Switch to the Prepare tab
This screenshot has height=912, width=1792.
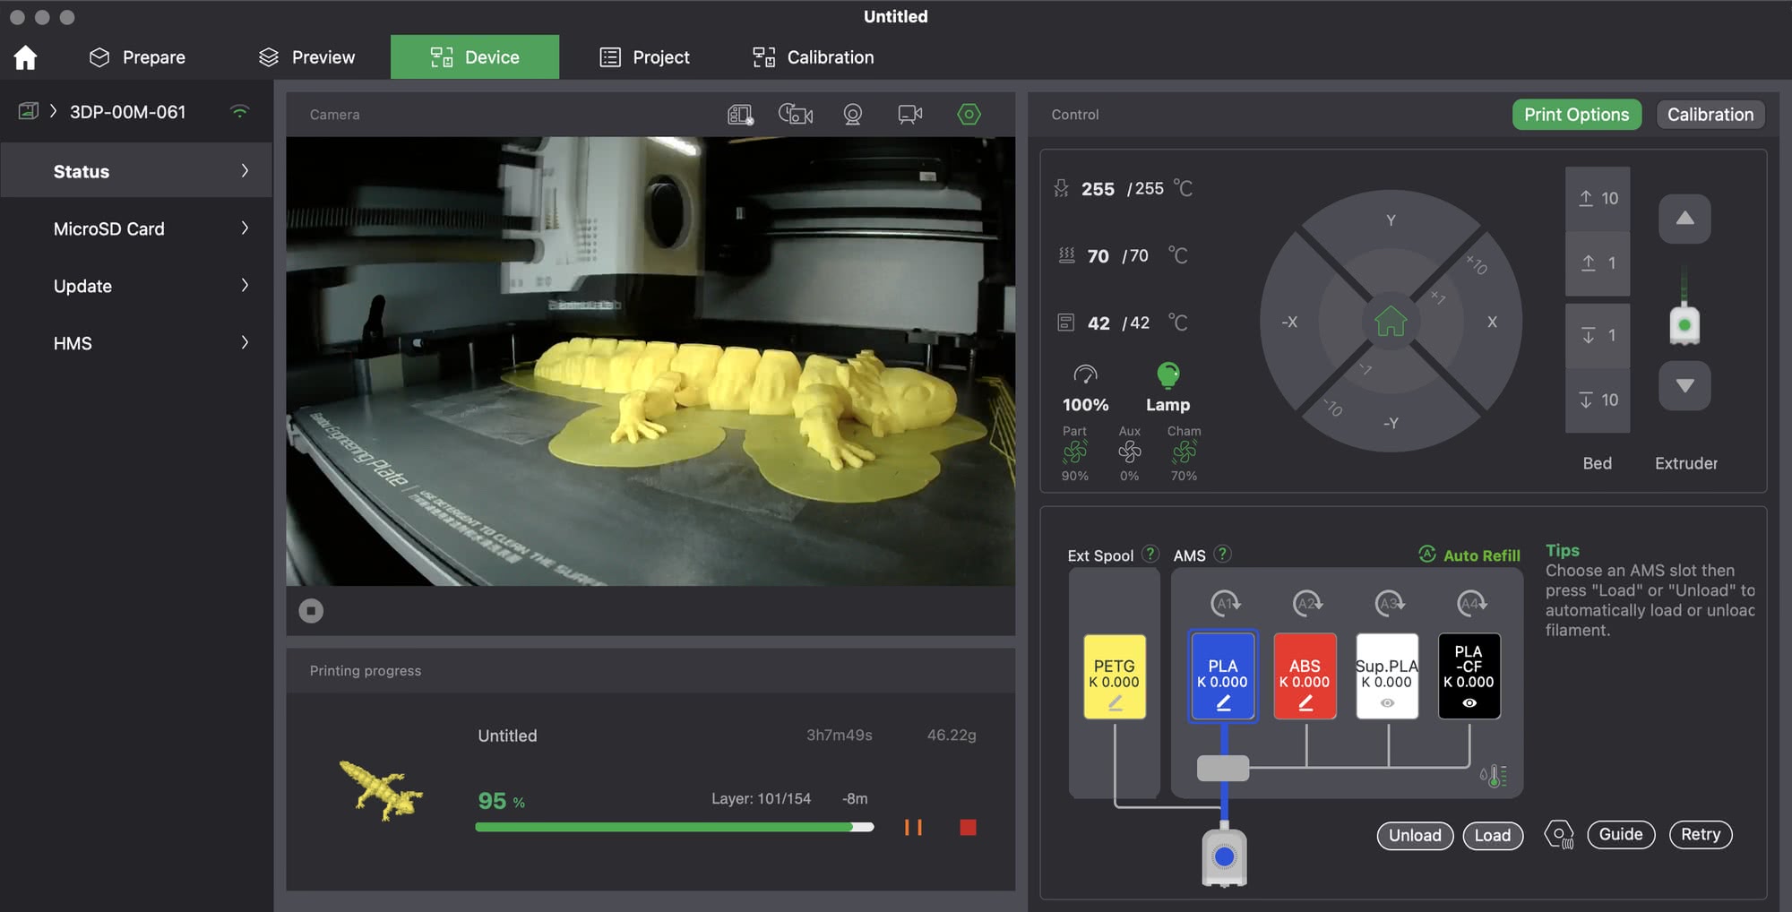point(137,57)
